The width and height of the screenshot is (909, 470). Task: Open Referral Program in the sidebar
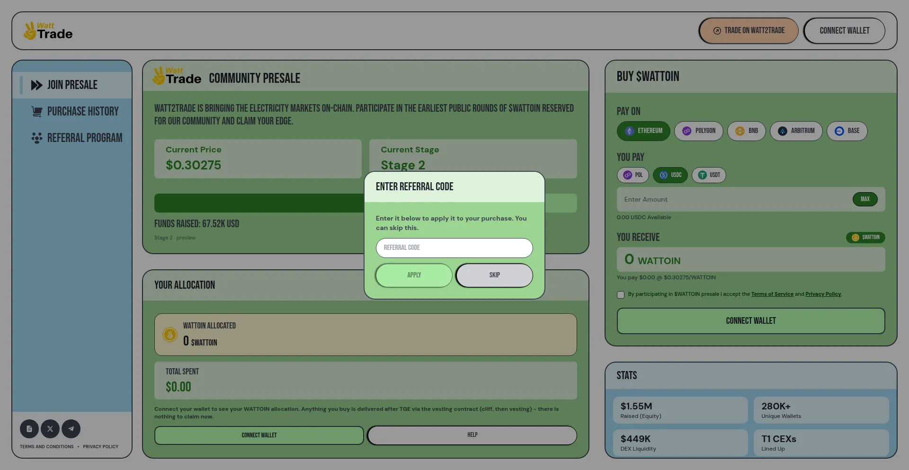click(72, 138)
